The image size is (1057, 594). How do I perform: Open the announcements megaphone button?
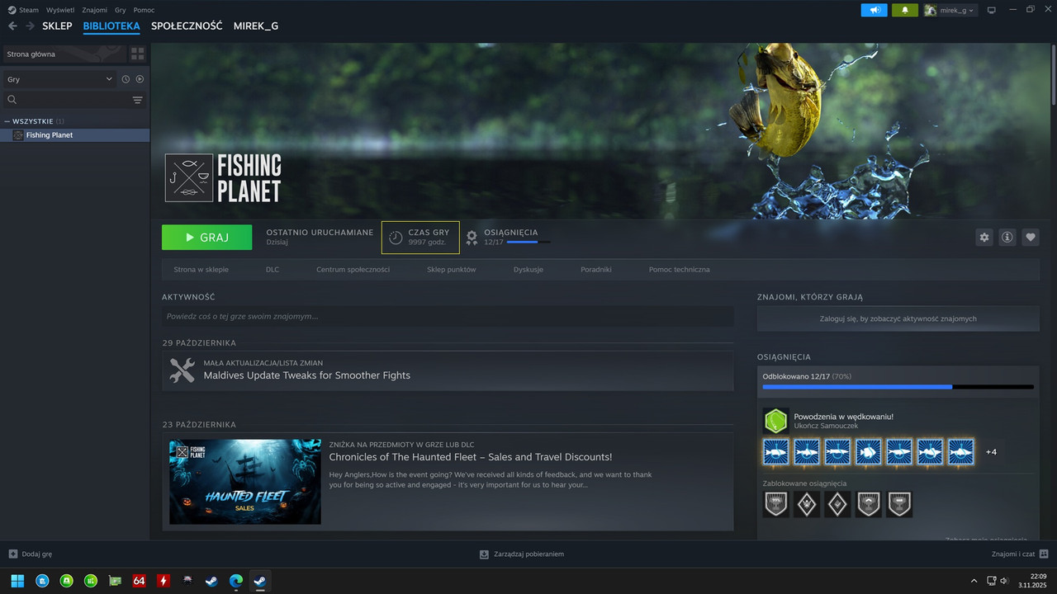coord(874,10)
